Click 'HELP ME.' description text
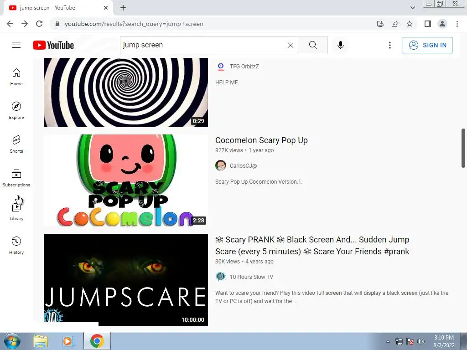This screenshot has width=467, height=350. [227, 82]
